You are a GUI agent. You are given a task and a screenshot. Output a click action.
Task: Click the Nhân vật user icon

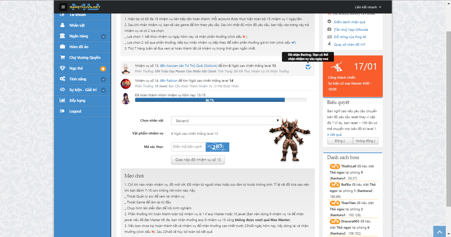[x=62, y=25]
